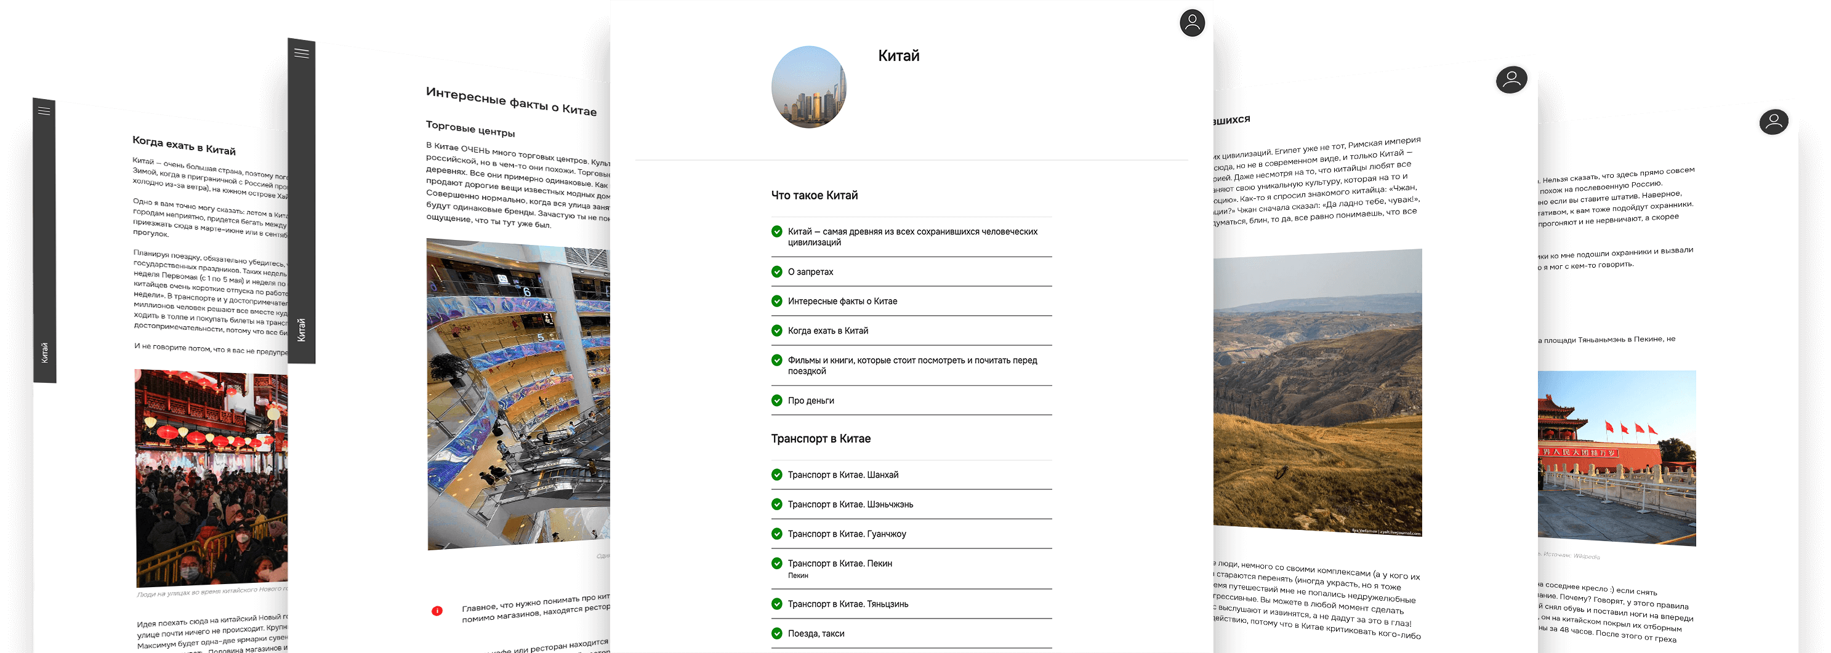The image size is (1831, 653).
Task: Click the red alert icon beside 'Главное, что нужно понимать'
Action: tap(437, 611)
